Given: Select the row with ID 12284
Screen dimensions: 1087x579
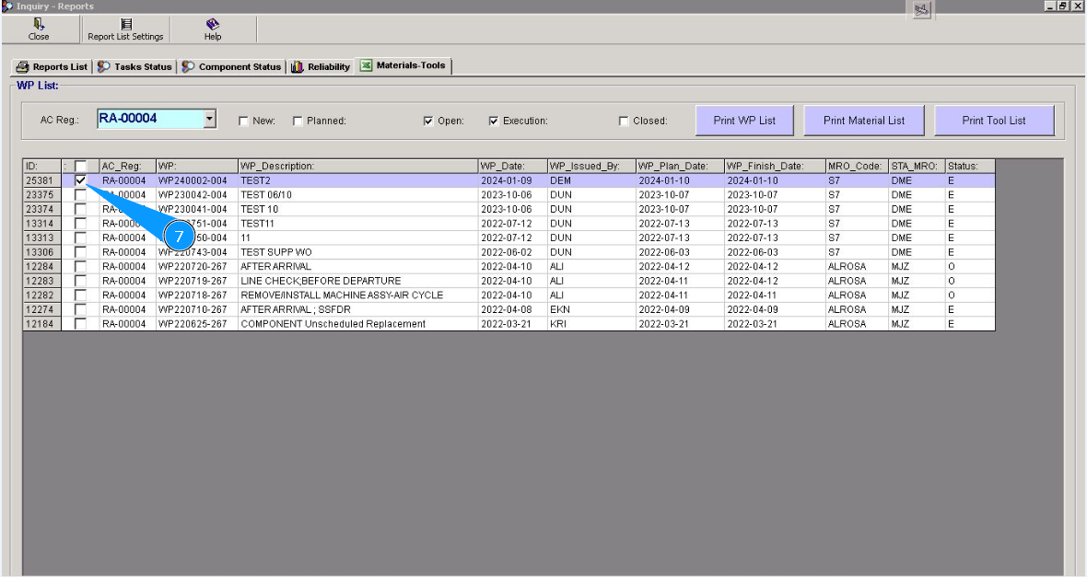Looking at the screenshot, I should tap(41, 267).
